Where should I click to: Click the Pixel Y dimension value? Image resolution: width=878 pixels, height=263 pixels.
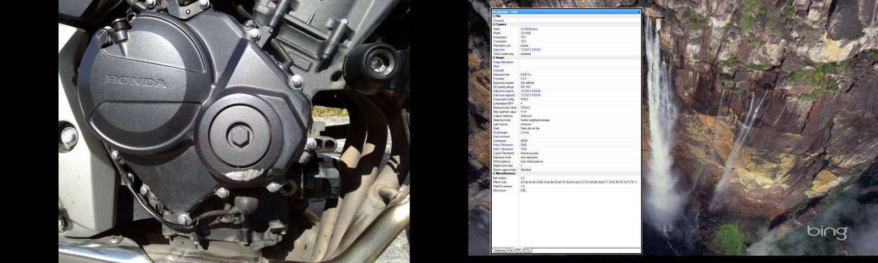point(524,149)
